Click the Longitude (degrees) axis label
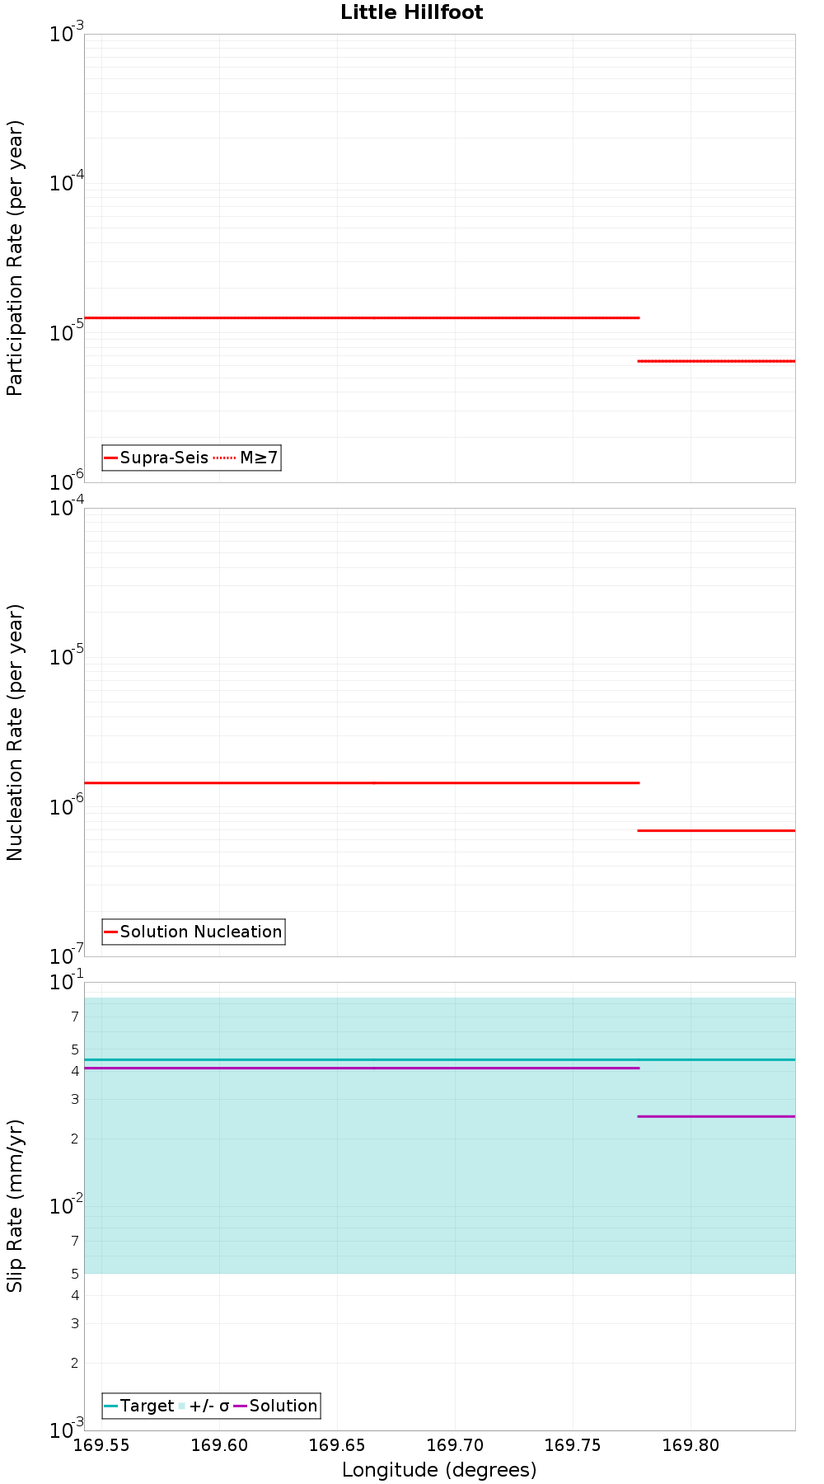 [439, 1469]
